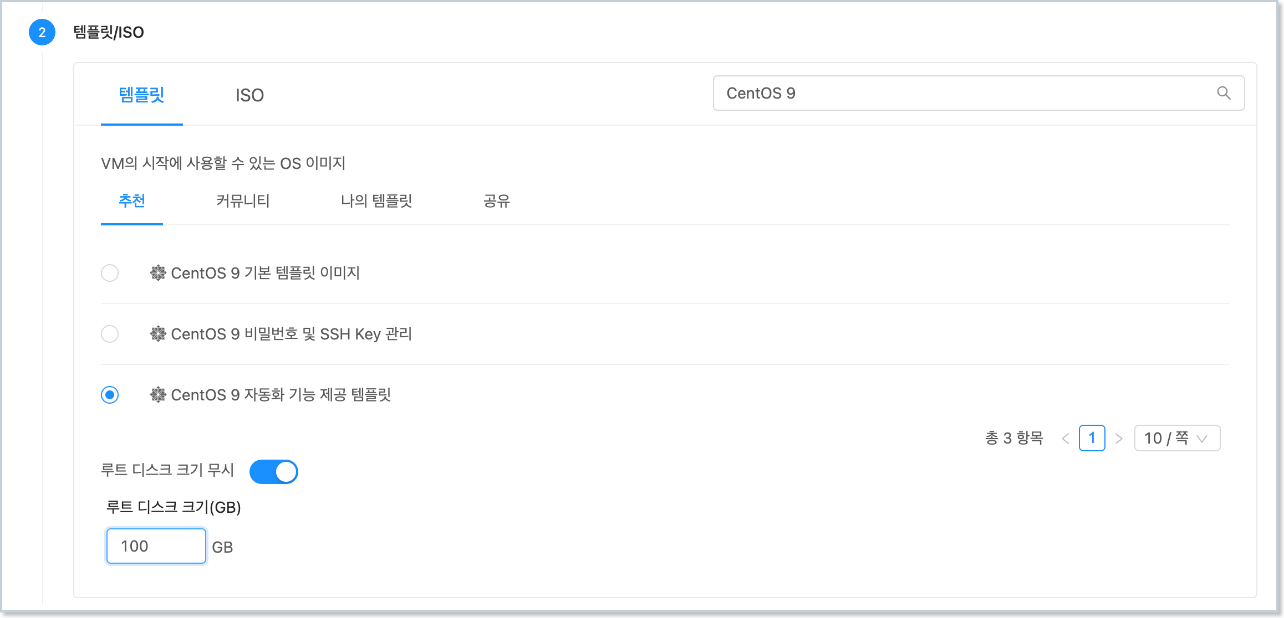Select the CentOS 9 기본 템플릿 이미지 radio button
The width and height of the screenshot is (1284, 618).
[110, 272]
